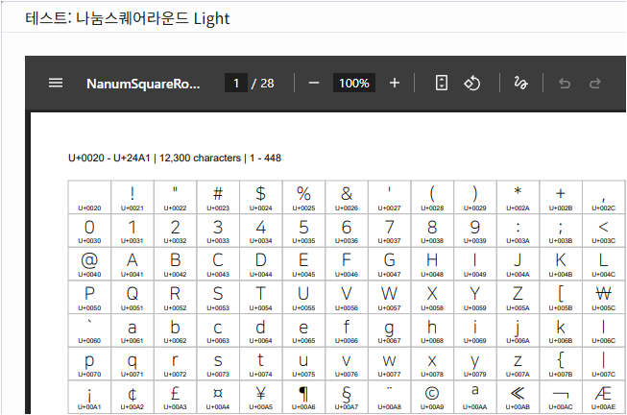The height and width of the screenshot is (415, 627).
Task: Click the letter Z cell U+005A
Action: 518,298
